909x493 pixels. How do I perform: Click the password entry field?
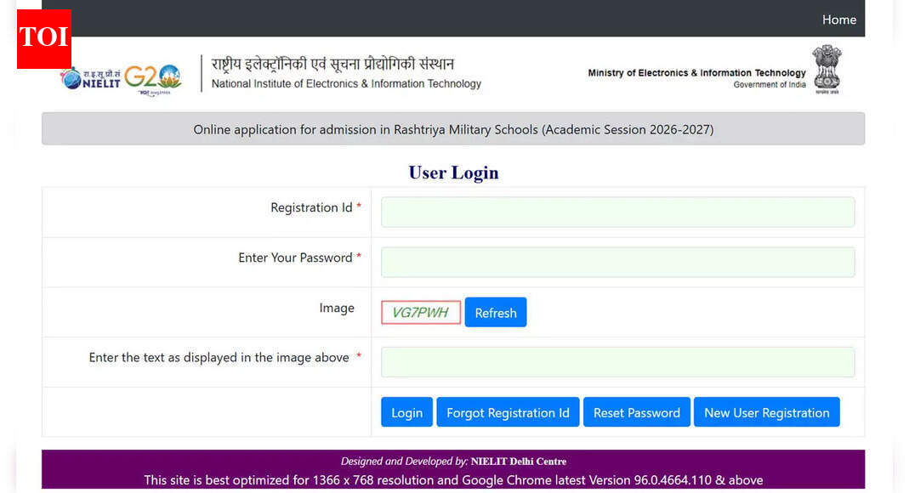point(618,262)
